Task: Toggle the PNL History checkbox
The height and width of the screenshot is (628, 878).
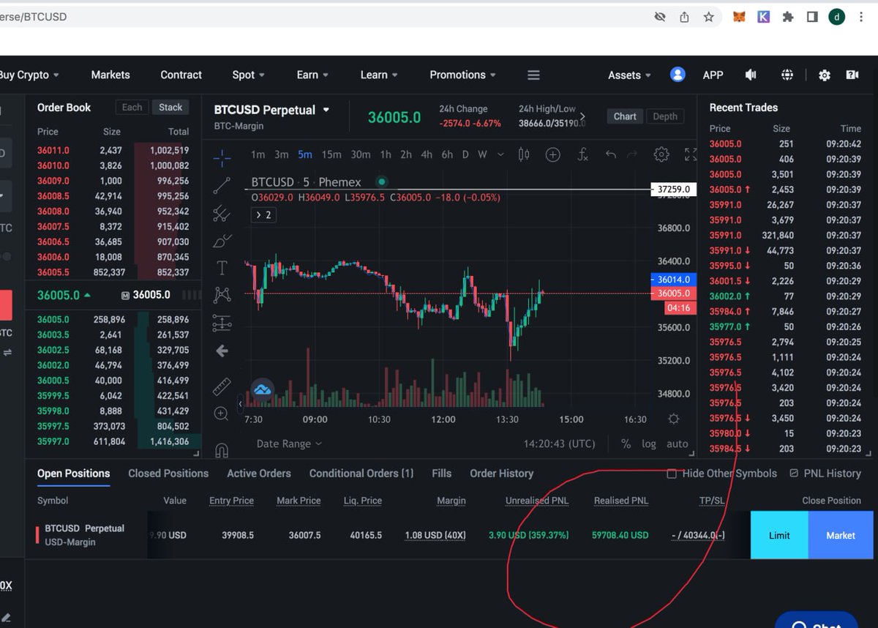Action: (794, 474)
